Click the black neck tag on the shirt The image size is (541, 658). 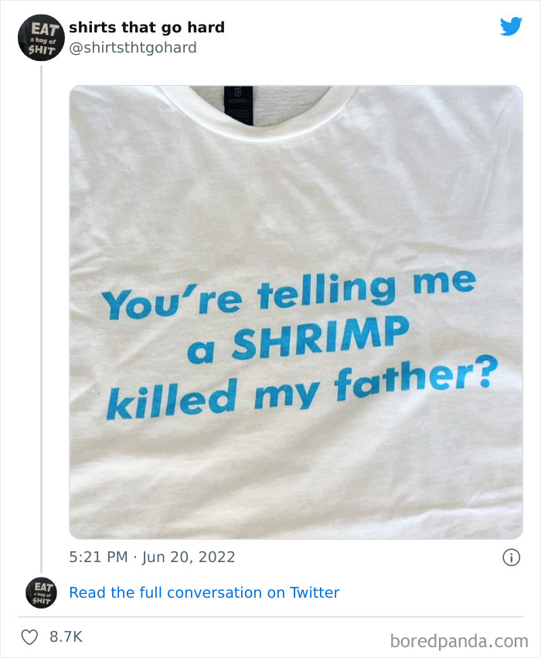239,105
